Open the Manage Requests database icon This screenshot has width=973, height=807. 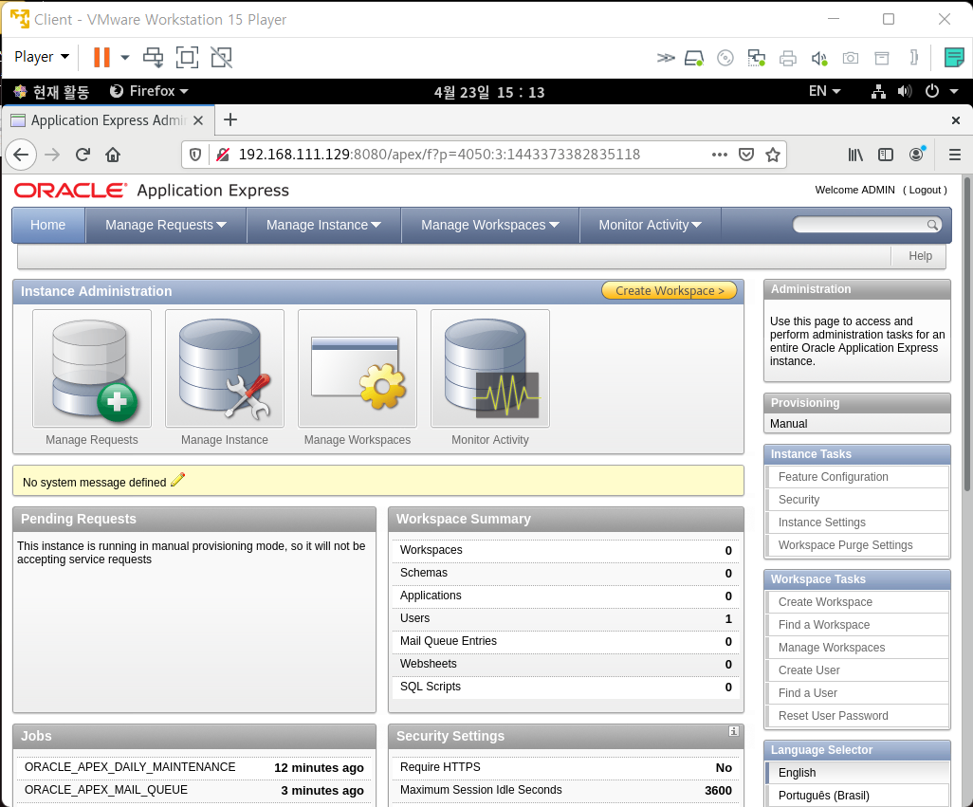tap(92, 369)
